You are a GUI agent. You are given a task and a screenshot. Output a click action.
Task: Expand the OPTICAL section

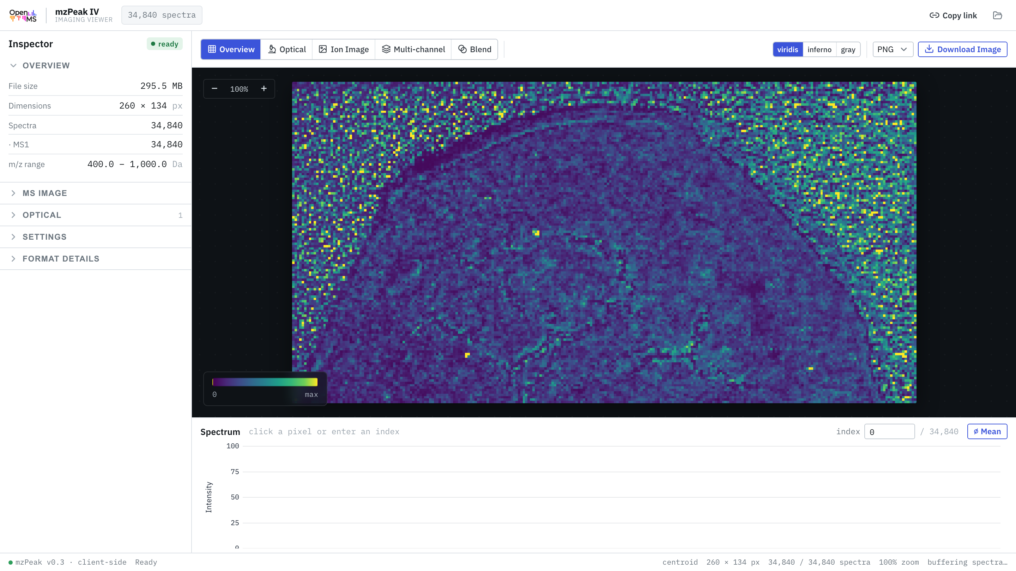[x=96, y=215]
